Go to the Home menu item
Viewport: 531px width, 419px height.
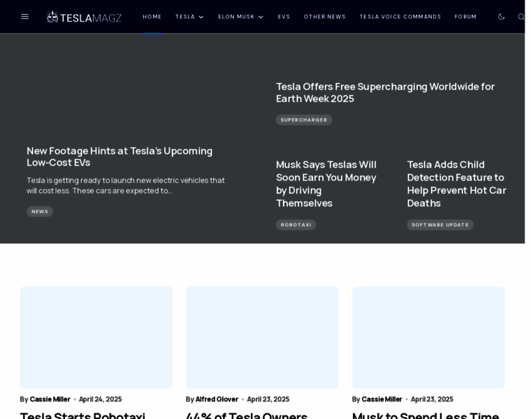coord(152,17)
